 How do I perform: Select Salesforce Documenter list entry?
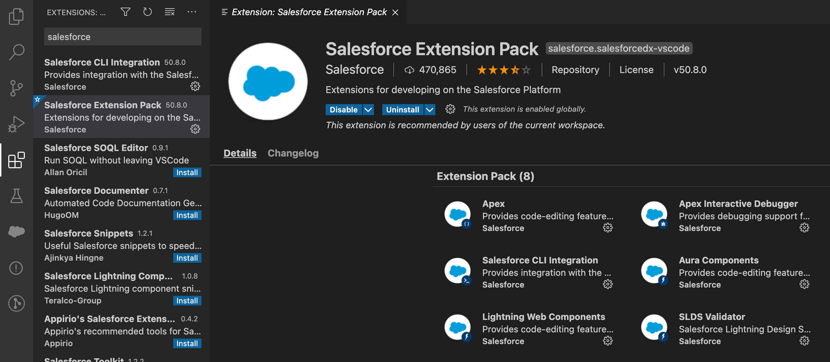[x=121, y=202]
